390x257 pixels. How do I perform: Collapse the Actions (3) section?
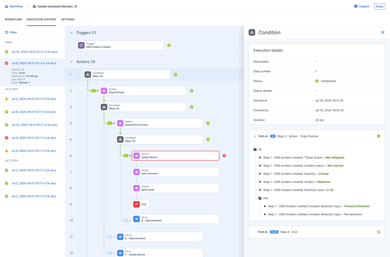click(x=71, y=62)
